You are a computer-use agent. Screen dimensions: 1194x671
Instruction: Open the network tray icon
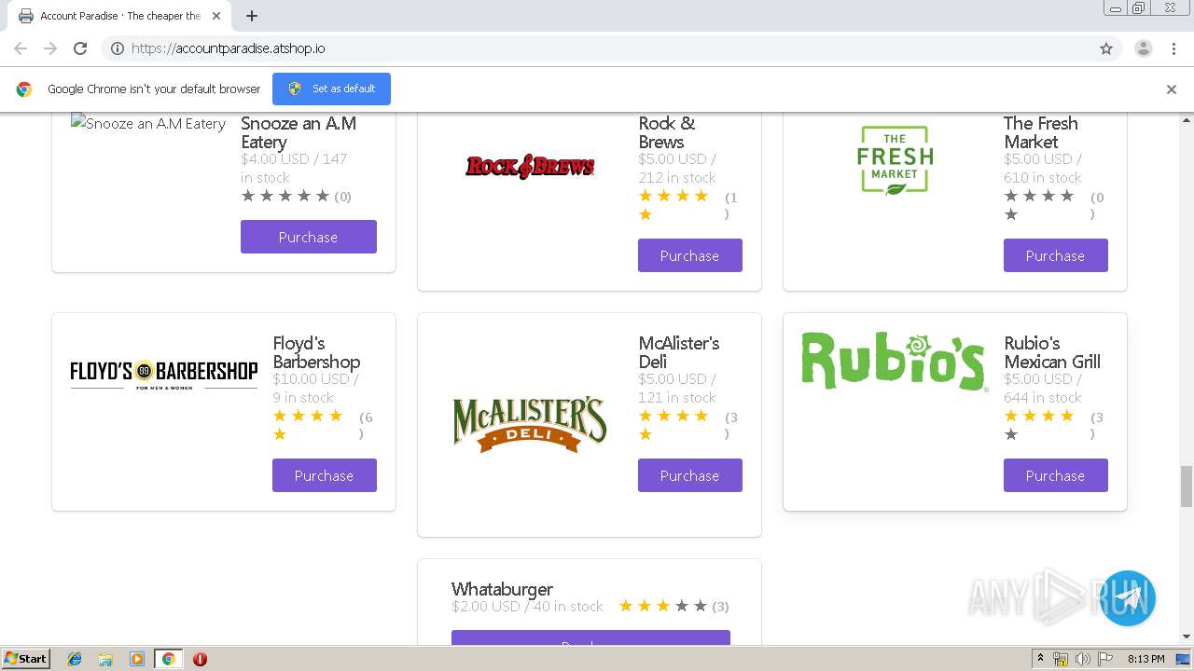[x=1061, y=659]
